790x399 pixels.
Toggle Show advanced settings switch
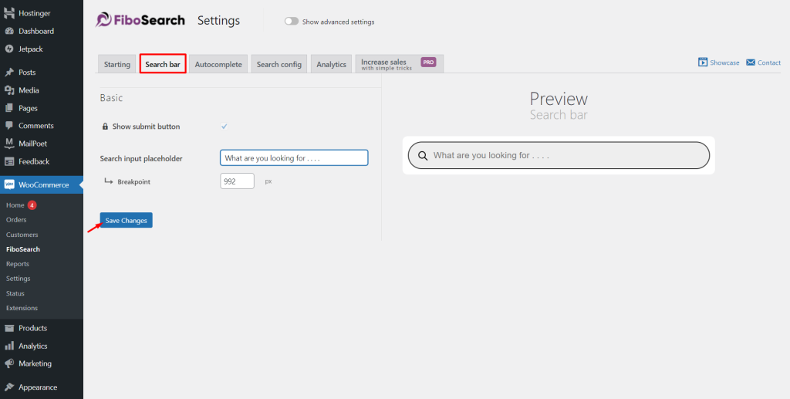coord(292,22)
